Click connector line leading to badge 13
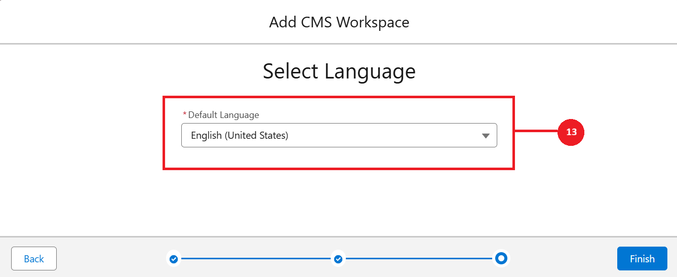This screenshot has height=277, width=677. point(536,132)
